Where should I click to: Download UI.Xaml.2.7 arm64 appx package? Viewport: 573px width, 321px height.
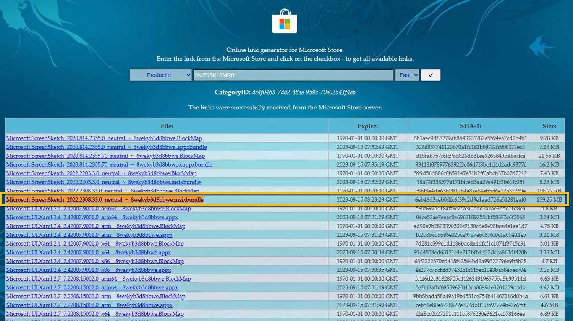(x=92, y=287)
